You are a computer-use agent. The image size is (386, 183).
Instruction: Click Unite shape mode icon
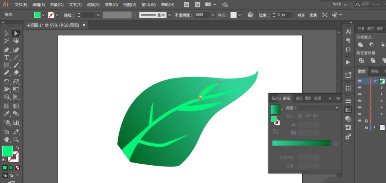click(361, 45)
